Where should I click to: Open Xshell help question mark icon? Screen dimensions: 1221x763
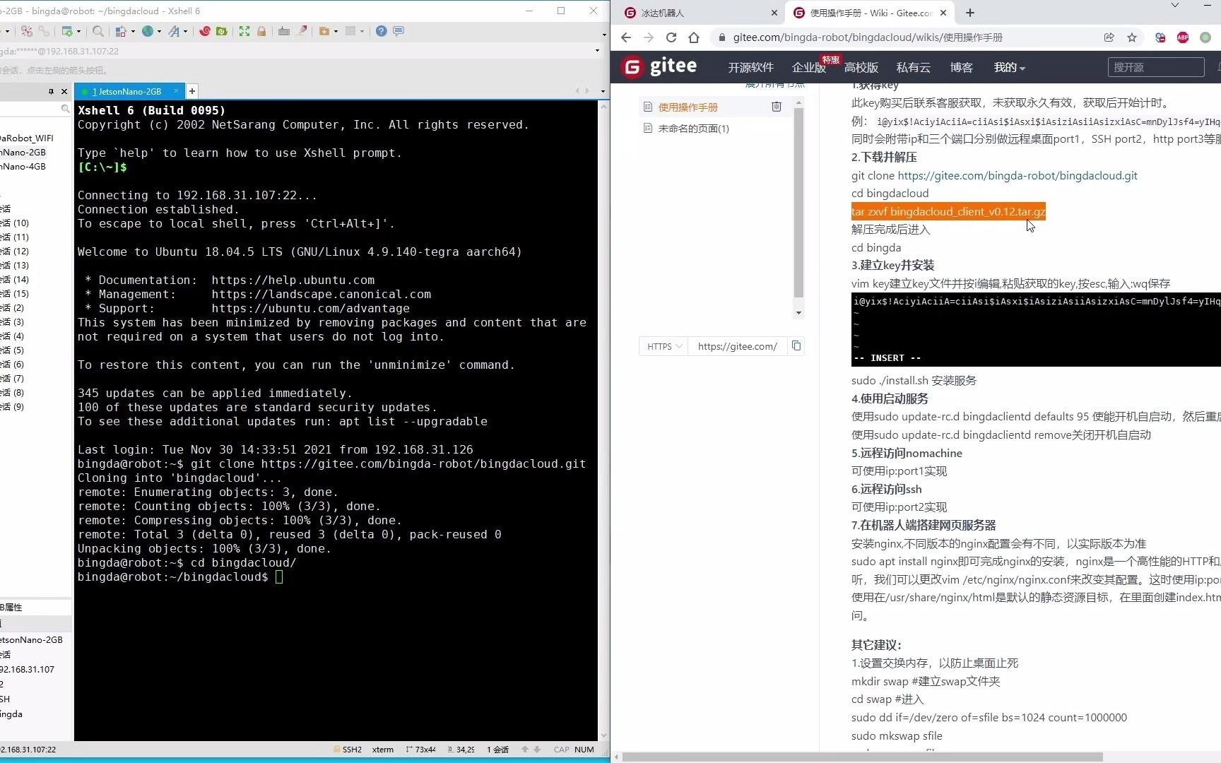(x=382, y=31)
